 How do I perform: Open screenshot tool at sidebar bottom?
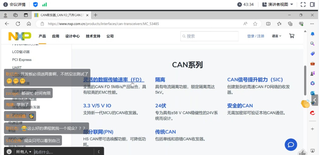[312, 151]
